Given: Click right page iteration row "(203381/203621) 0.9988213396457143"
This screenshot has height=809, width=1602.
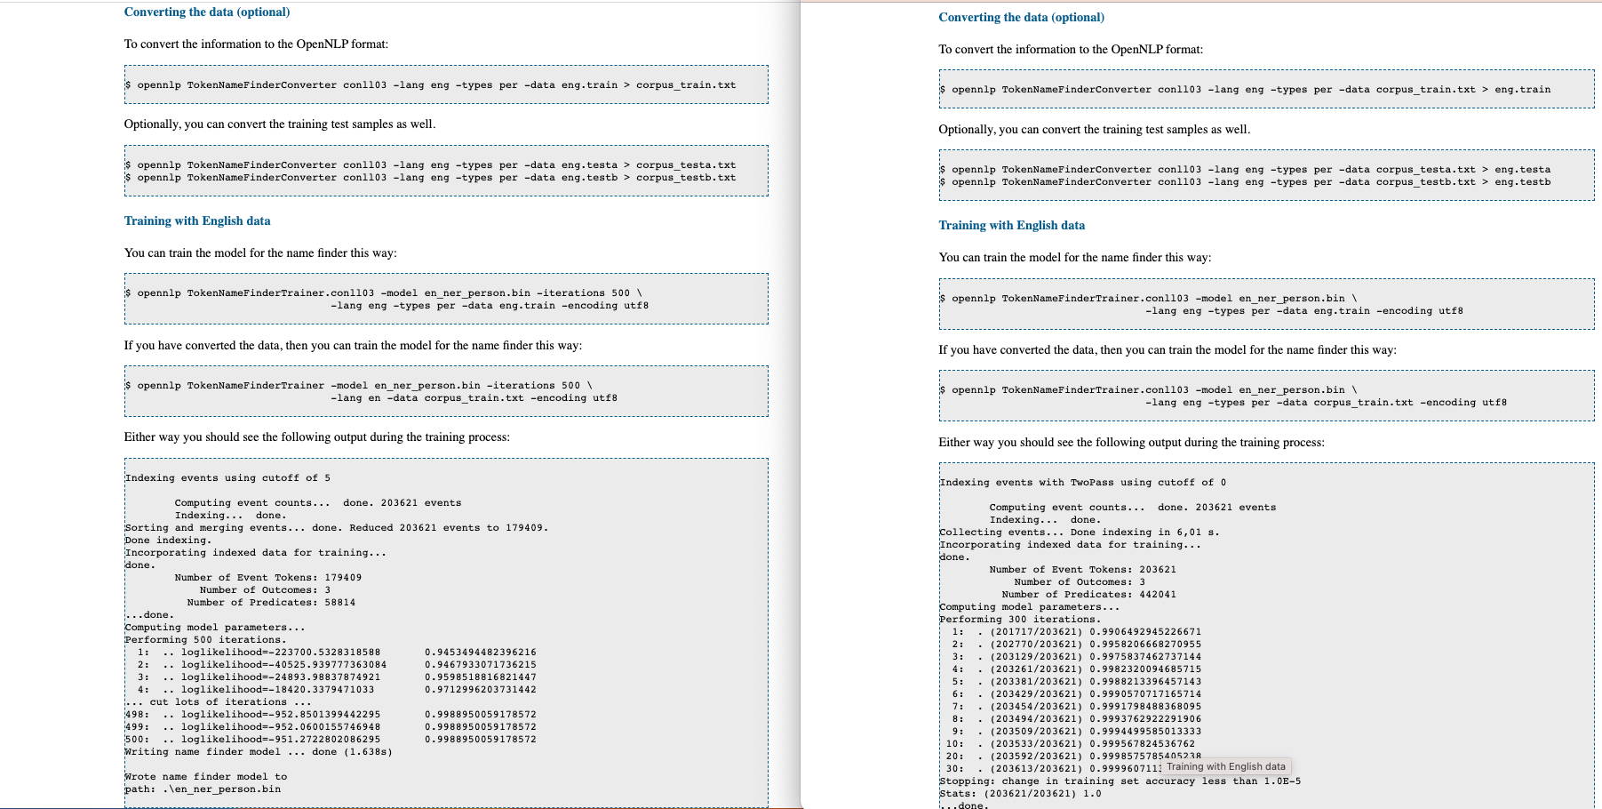Looking at the screenshot, I should pos(1096,682).
